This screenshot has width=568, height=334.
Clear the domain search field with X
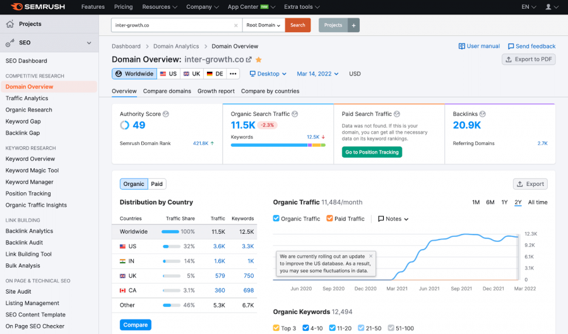[236, 25]
